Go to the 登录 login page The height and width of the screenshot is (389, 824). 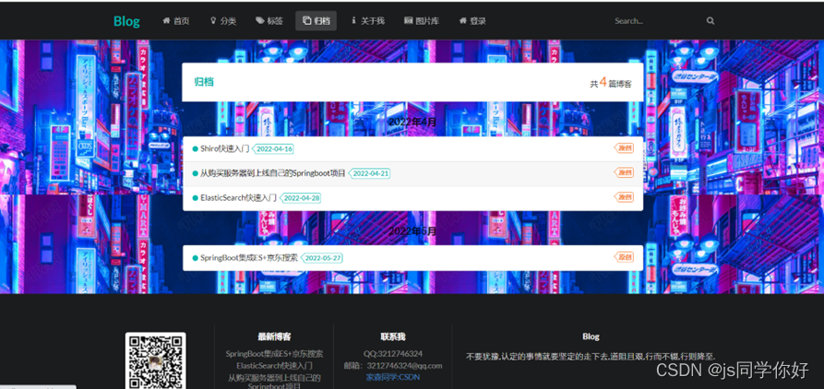[472, 21]
